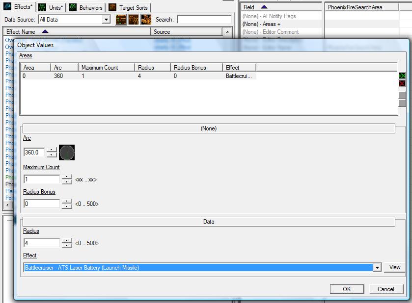
Task: Sort by the Effect Name column header
Action: (x=77, y=32)
